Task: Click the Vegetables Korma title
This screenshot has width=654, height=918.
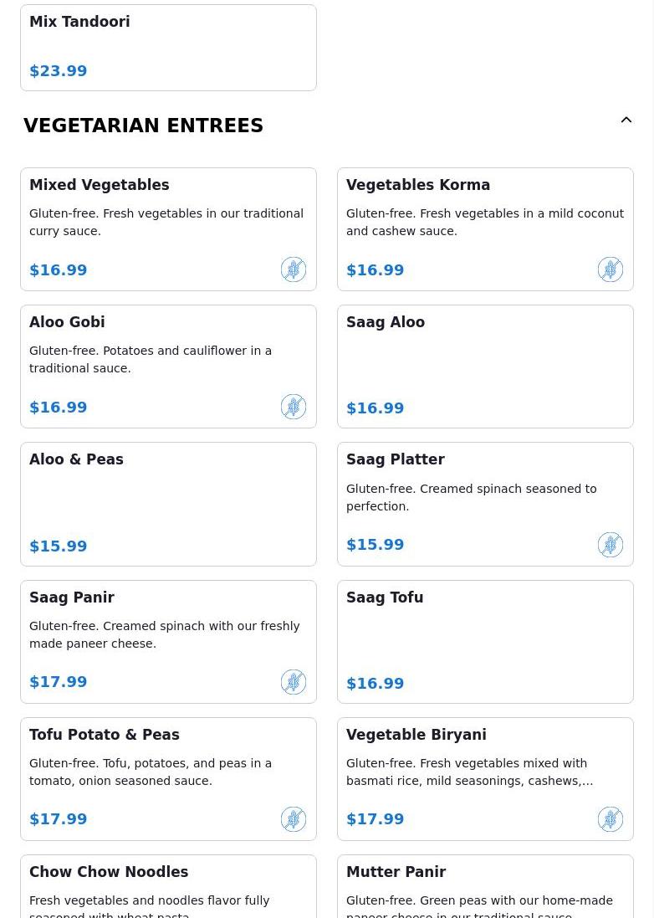Action: click(x=418, y=185)
